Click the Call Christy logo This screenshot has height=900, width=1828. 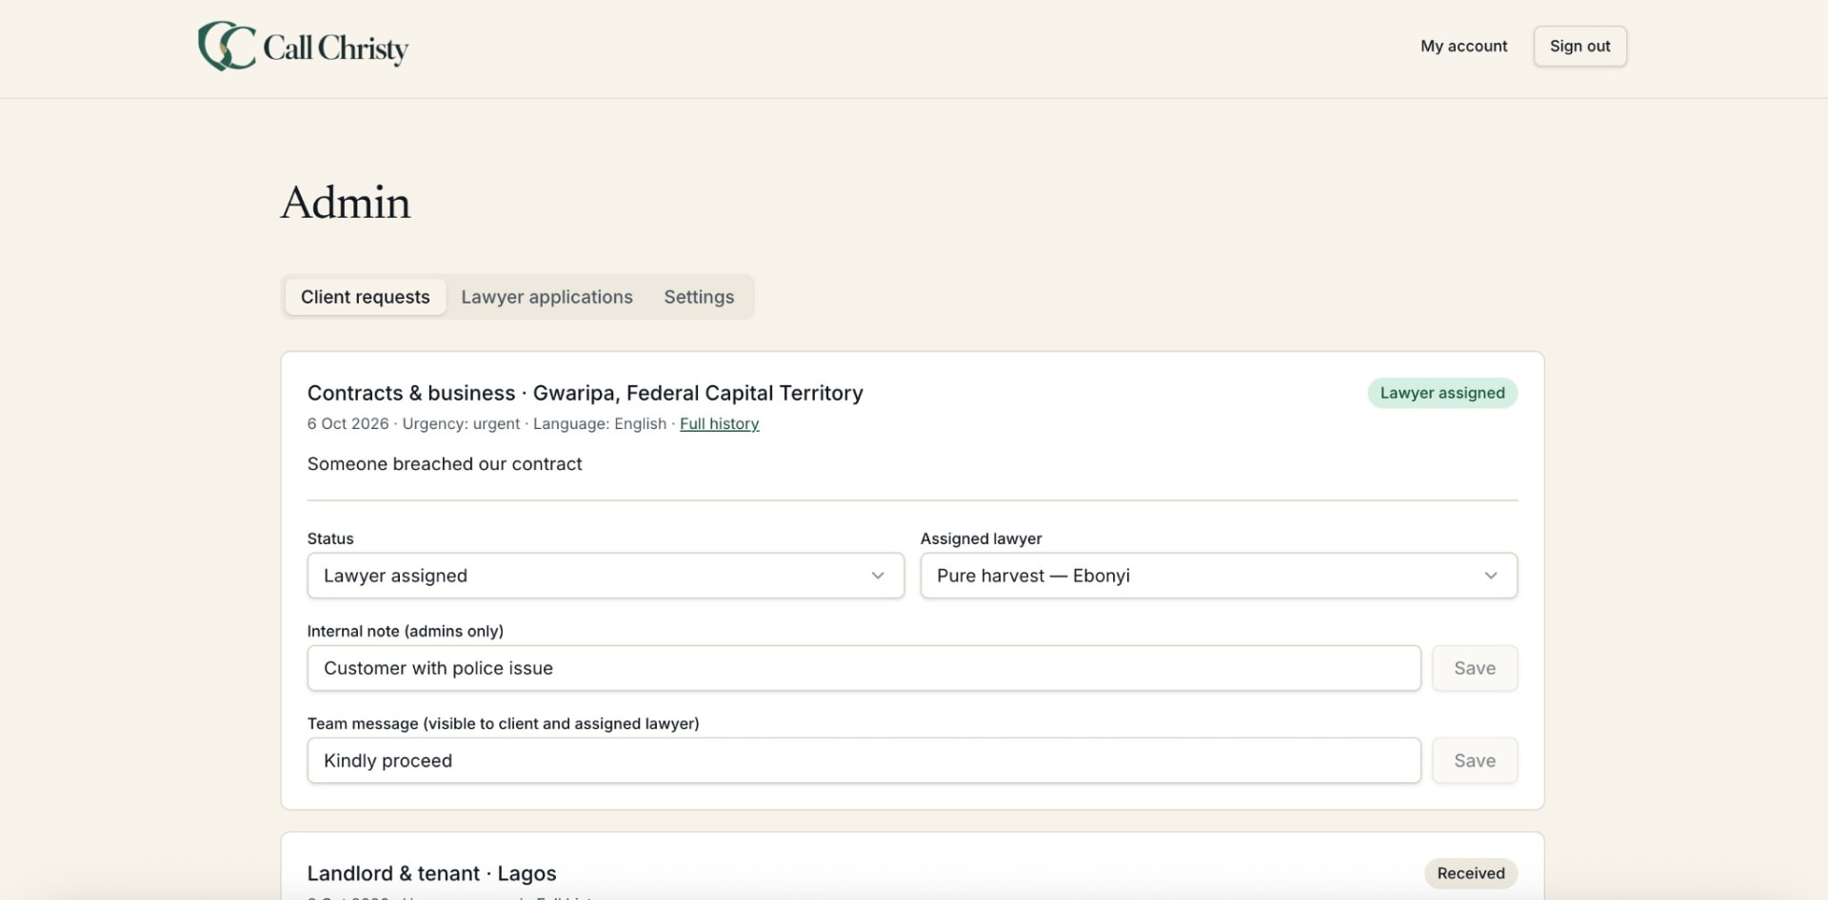(x=303, y=47)
